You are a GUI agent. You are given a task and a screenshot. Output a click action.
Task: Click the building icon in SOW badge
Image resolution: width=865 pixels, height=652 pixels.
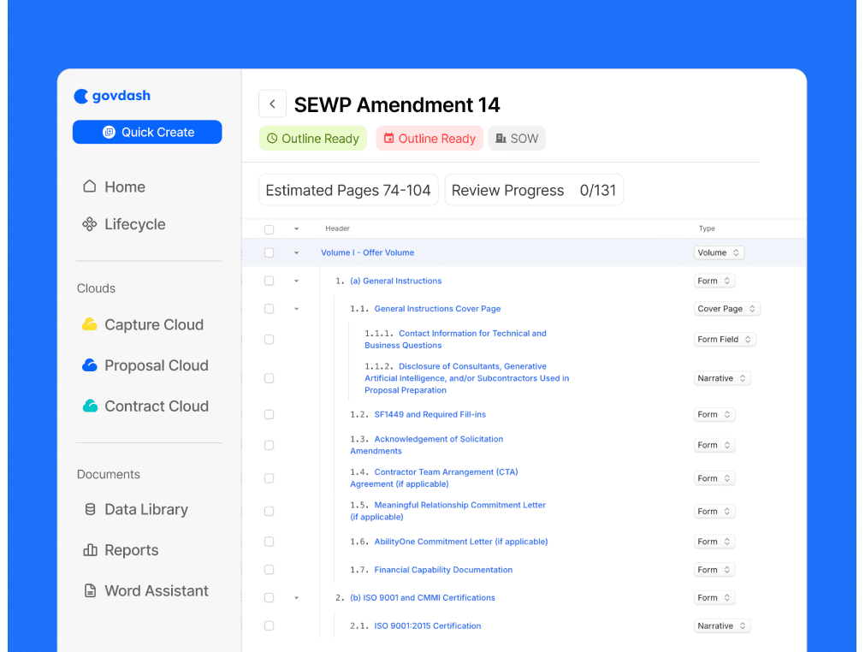click(x=501, y=139)
